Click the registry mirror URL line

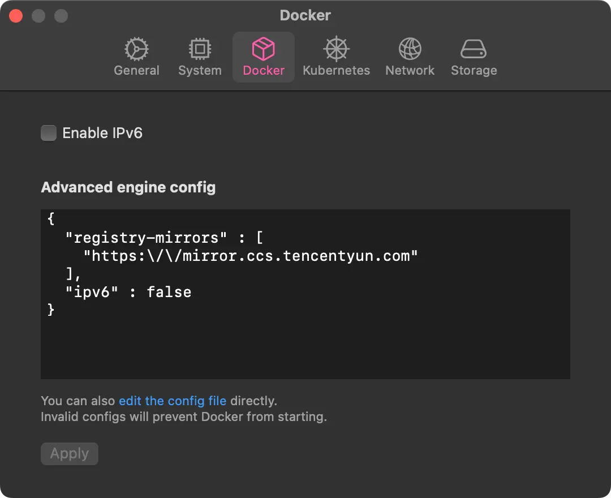[251, 256]
